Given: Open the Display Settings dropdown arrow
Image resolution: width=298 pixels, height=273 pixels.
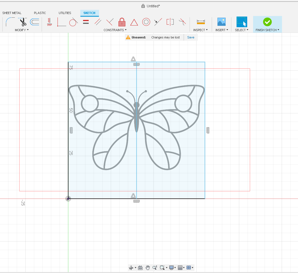Looking at the screenshot, I should [175, 268].
